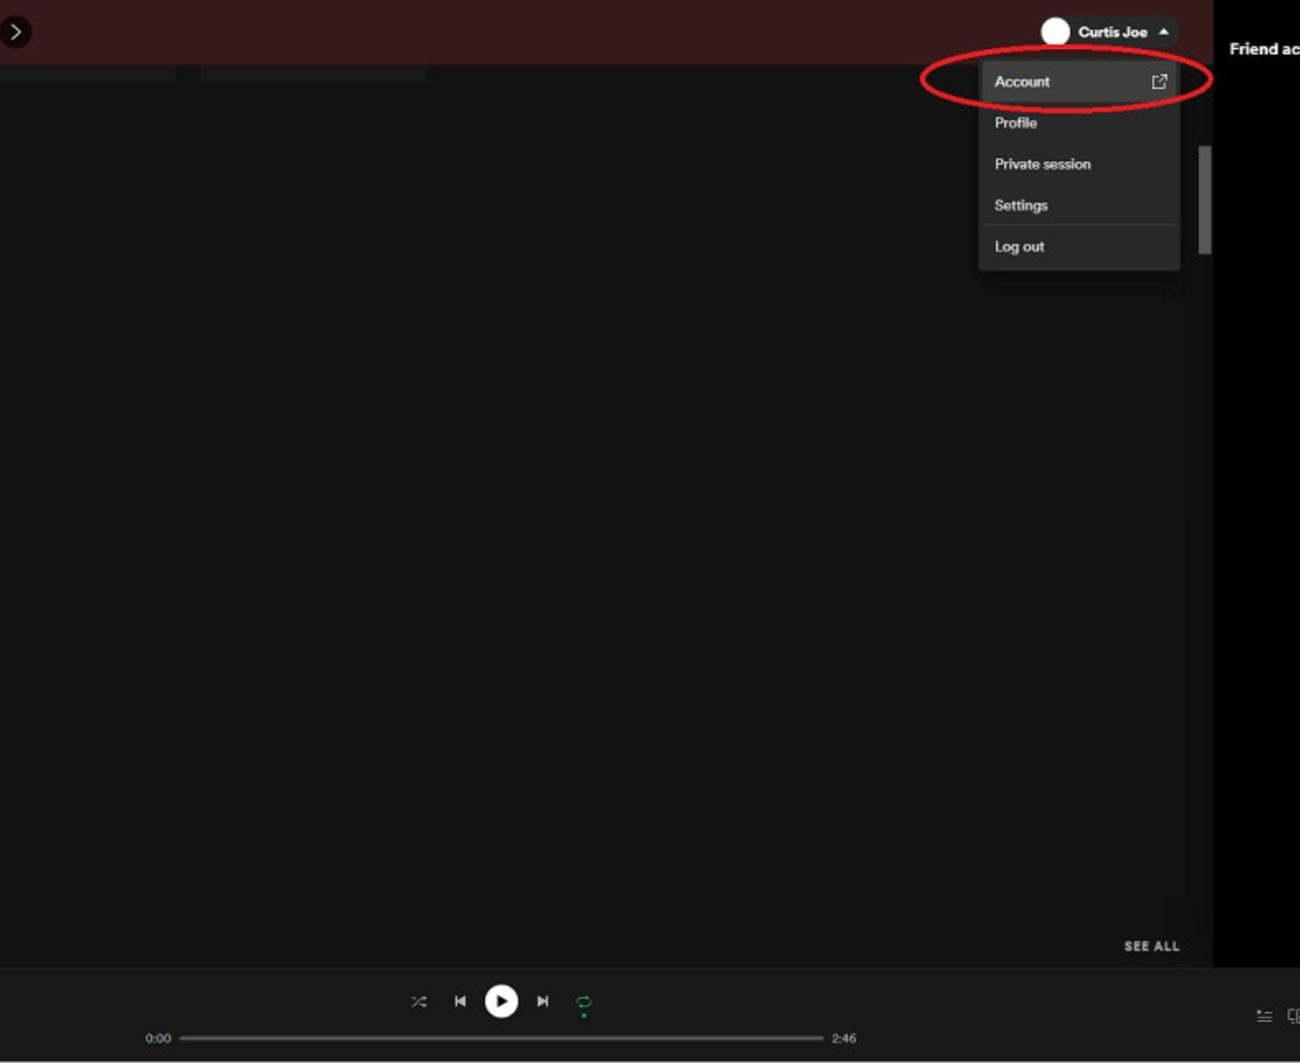Skip to the previous track
This screenshot has height=1063, width=1300.
(460, 1001)
